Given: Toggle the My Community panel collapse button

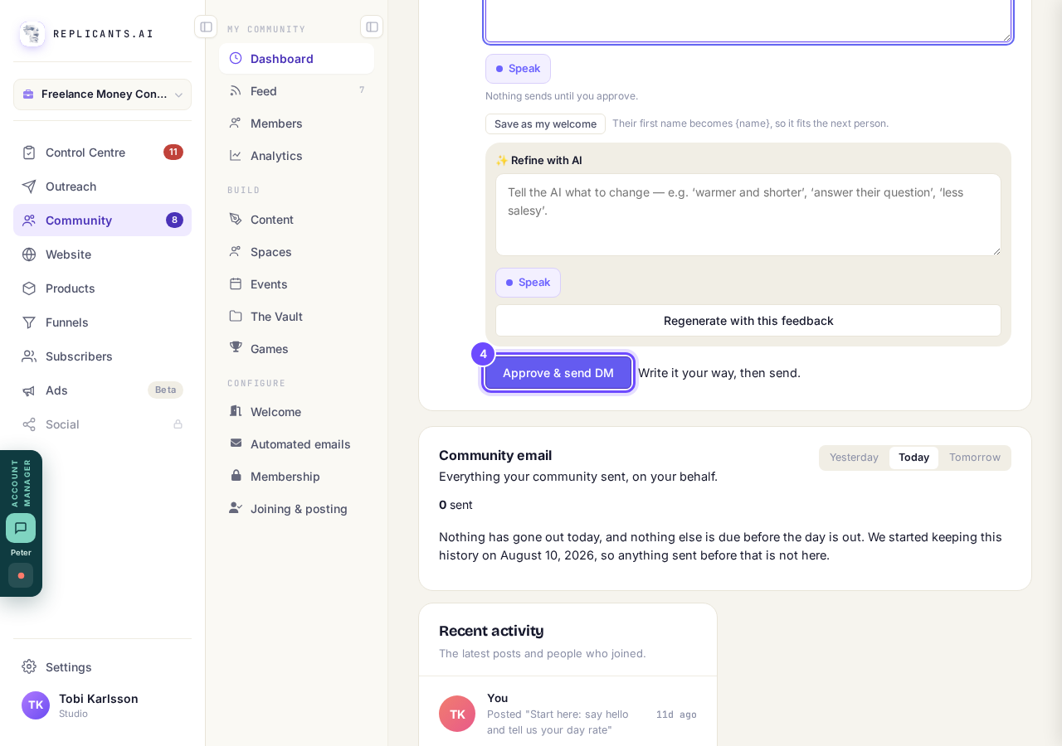Looking at the screenshot, I should [372, 27].
